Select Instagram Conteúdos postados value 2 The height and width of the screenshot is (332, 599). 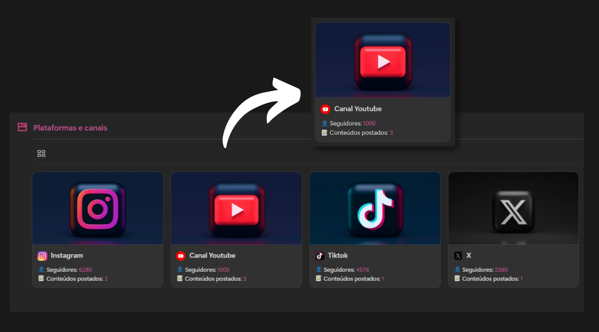click(106, 279)
